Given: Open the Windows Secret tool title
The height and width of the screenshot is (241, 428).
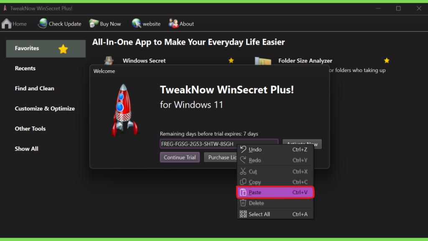Looking at the screenshot, I should [144, 61].
